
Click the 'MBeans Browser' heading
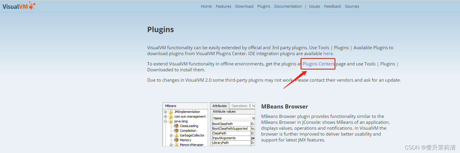[285, 106]
